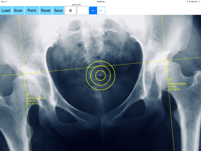
Task: Open the Scan function
Action: [x=18, y=10]
